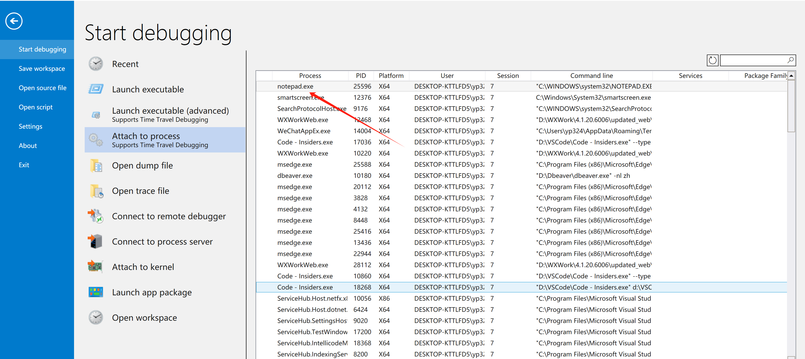Choose Launch executable (advanced)
The height and width of the screenshot is (359, 805).
(x=165, y=115)
